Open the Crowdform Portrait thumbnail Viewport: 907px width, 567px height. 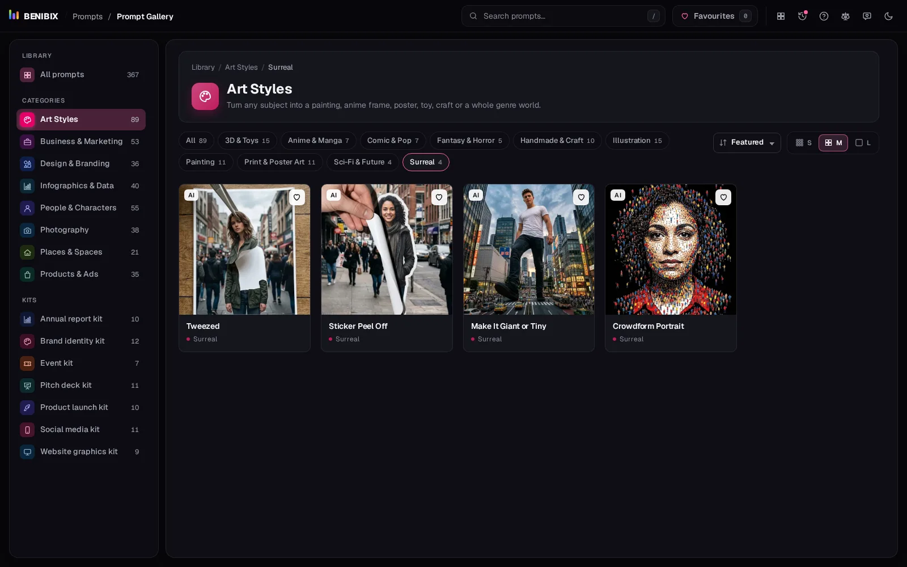point(671,249)
